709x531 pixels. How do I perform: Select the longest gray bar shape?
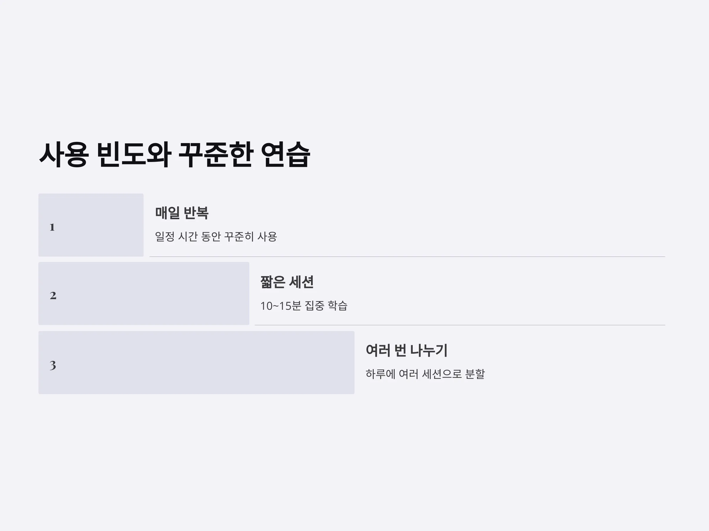click(x=196, y=363)
